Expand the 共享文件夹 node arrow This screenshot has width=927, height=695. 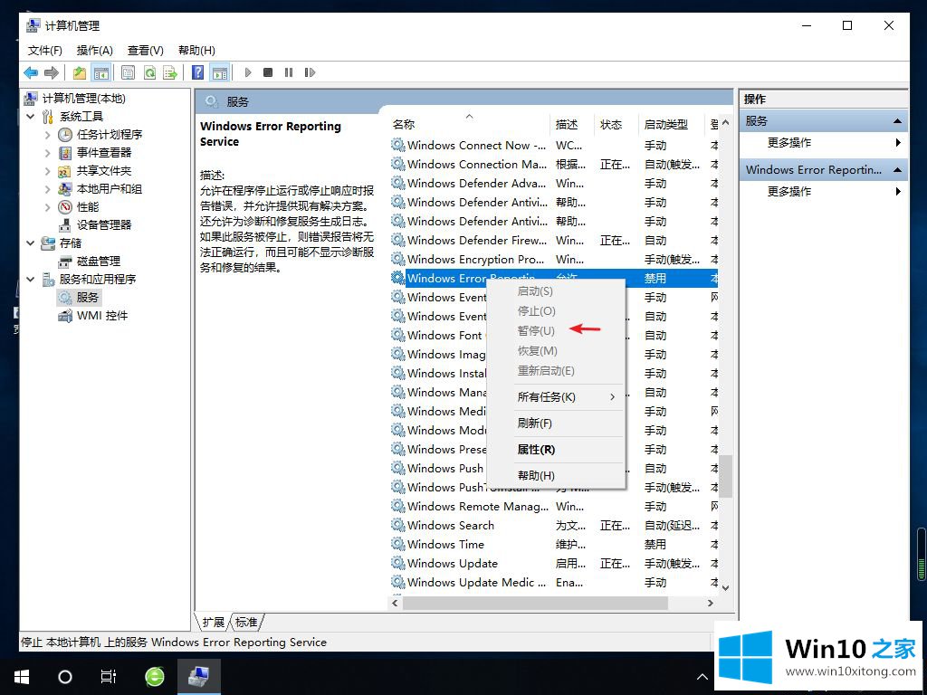[48, 171]
